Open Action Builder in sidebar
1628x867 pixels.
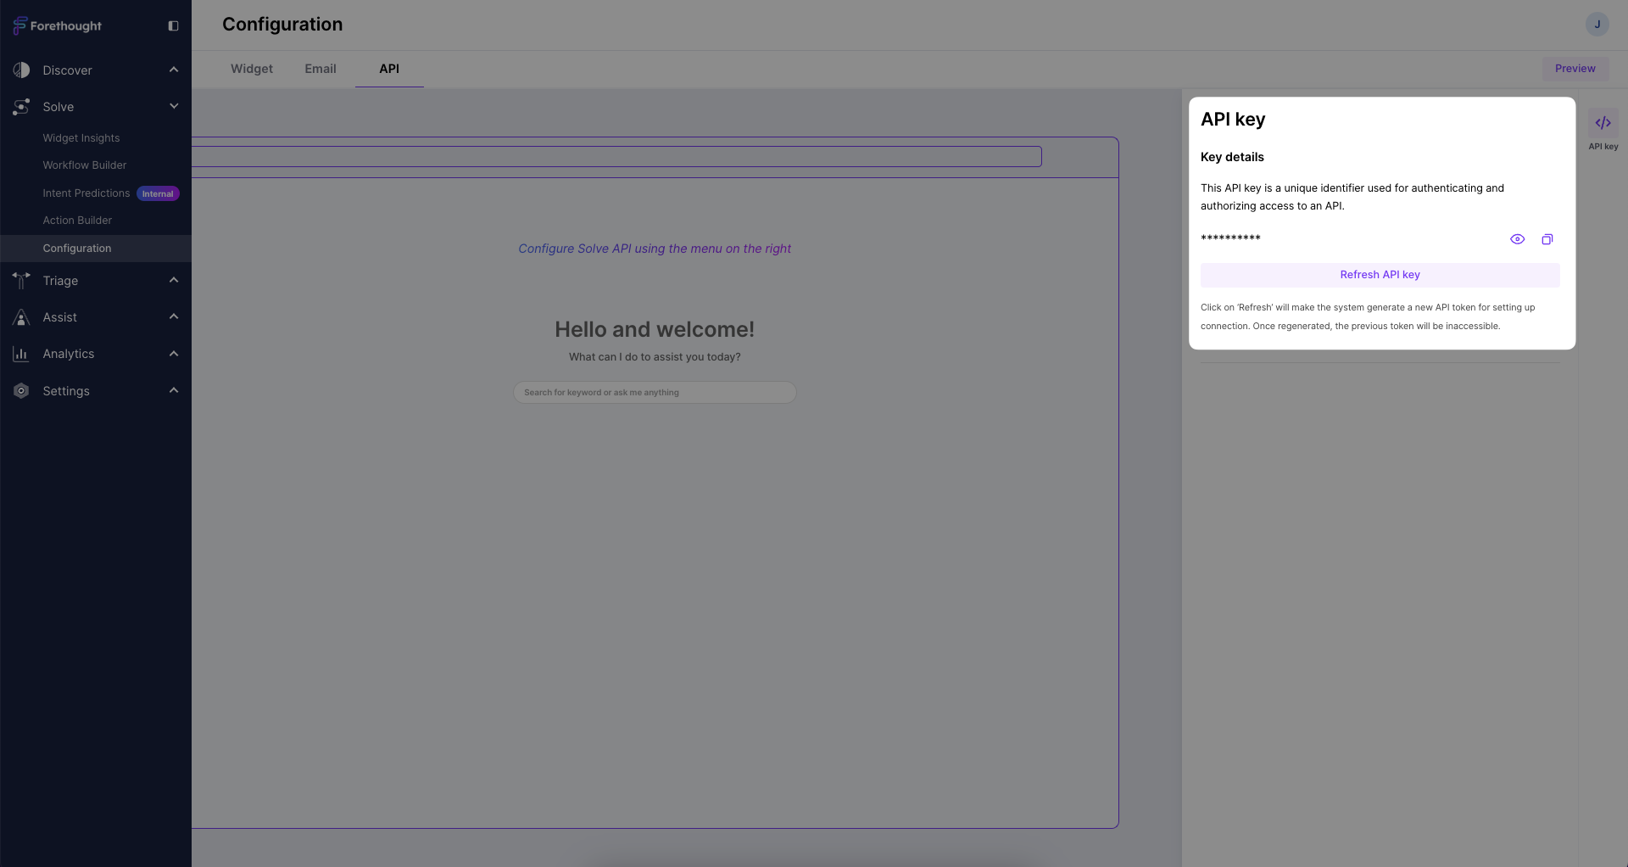coord(77,220)
